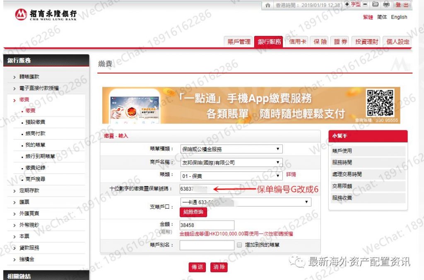Image resolution: width=424 pixels, height=280 pixels.
Task: Open the 商戶名稱 dropdown
Action: pos(231,163)
